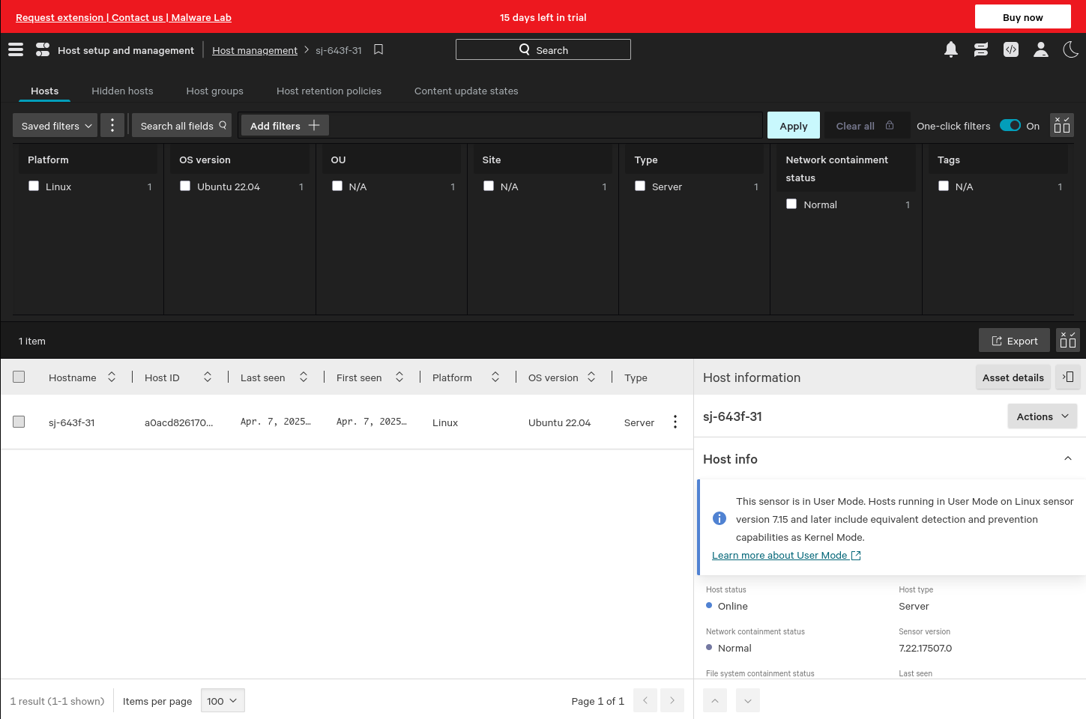The height and width of the screenshot is (719, 1086).
Task: Open saved filters more options menu
Action: 112,125
